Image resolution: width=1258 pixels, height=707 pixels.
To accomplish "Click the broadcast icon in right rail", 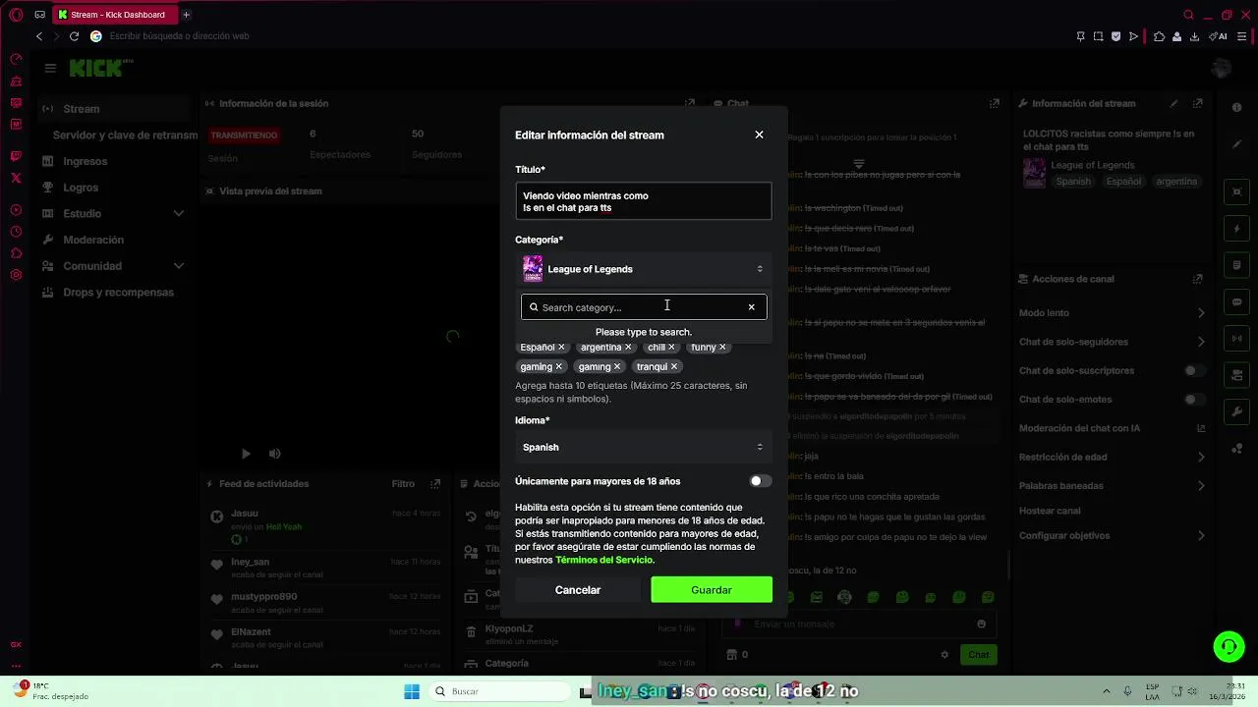I will coord(1237,339).
